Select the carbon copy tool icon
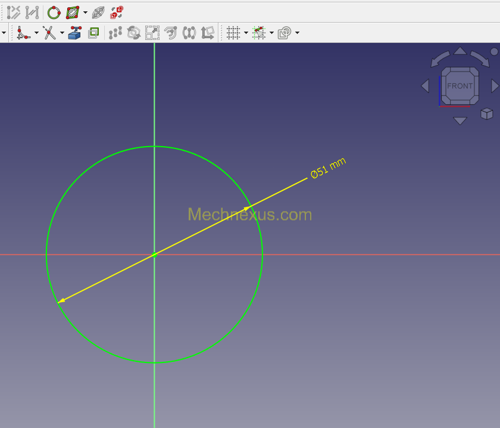Image resolution: width=500 pixels, height=428 pixels. click(93, 33)
